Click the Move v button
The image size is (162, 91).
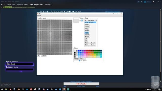[x=93, y=45]
